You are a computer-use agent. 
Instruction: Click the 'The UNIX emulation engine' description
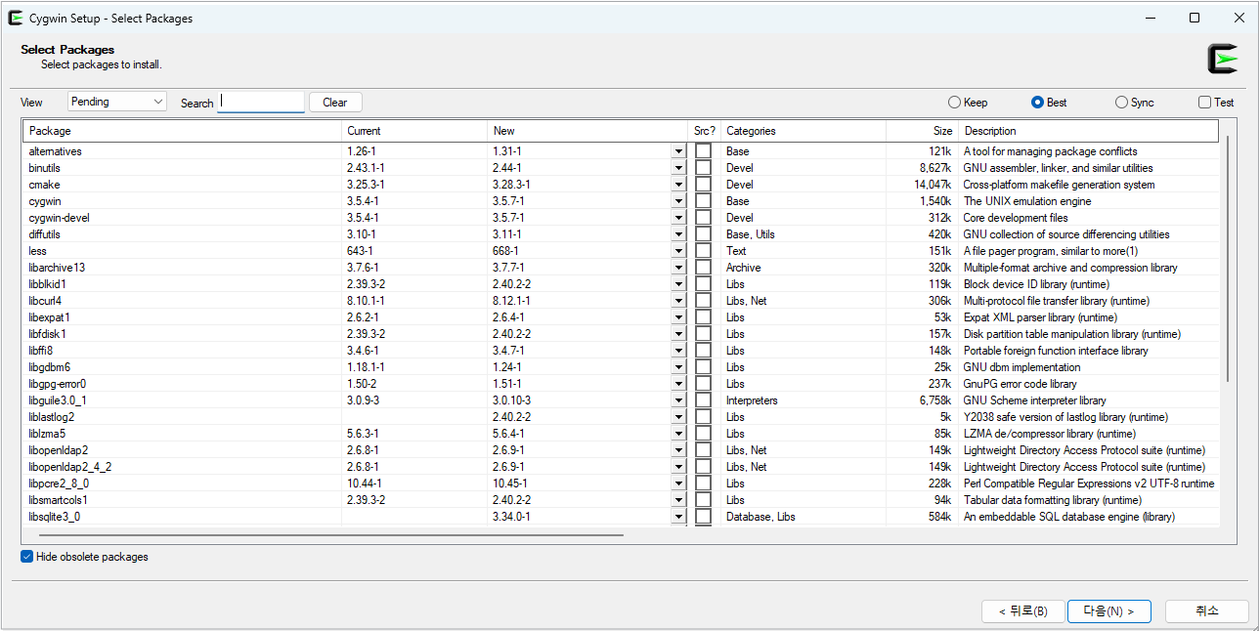[1027, 201]
